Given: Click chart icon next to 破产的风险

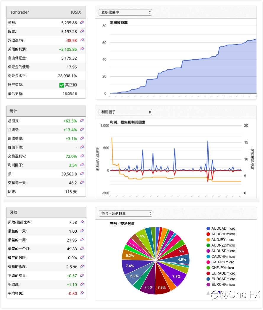Looking at the screenshot, I should click(82, 257).
